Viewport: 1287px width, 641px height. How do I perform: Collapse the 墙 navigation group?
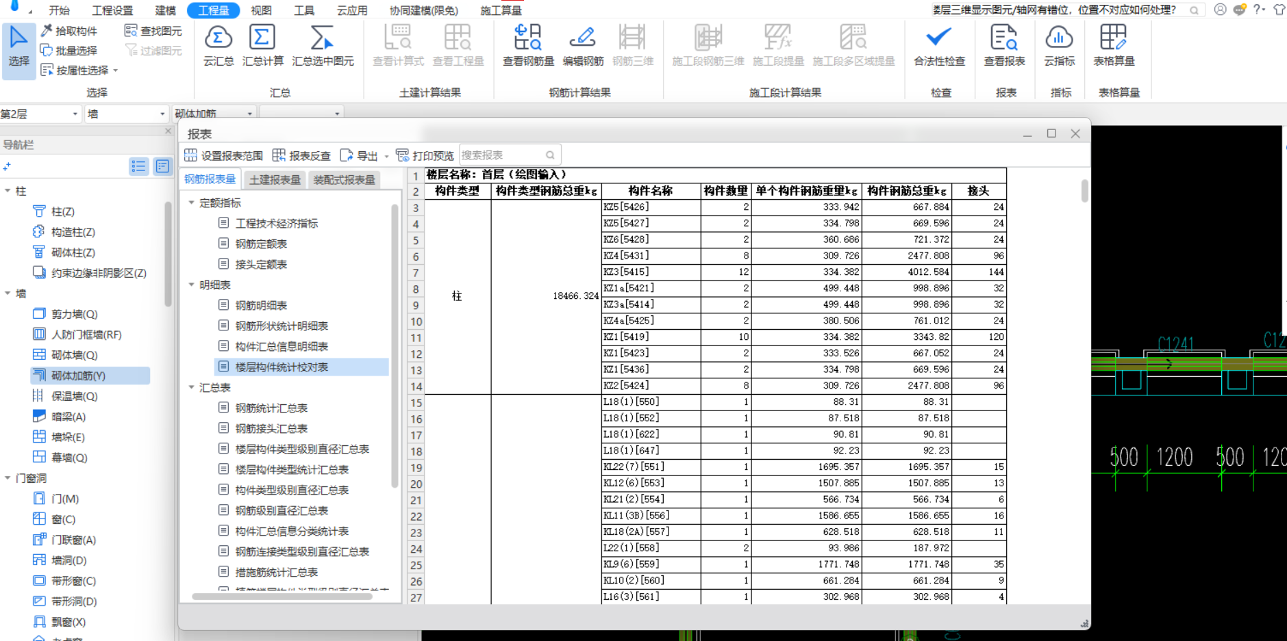point(8,293)
